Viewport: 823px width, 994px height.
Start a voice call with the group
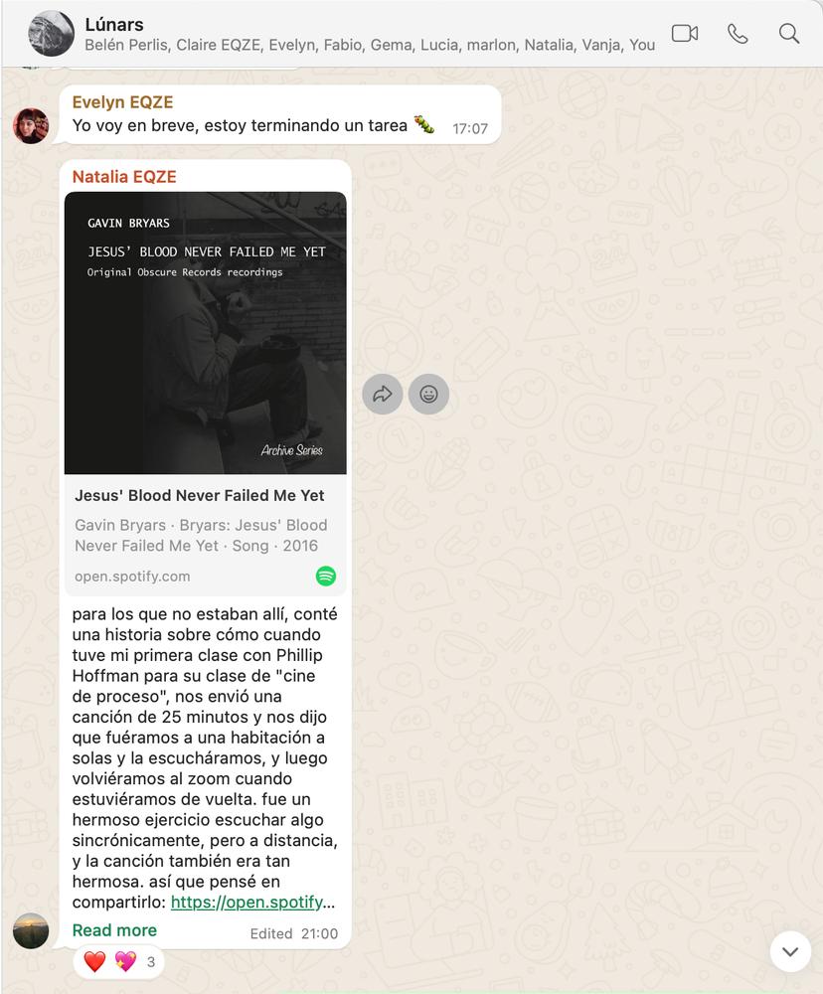[738, 33]
